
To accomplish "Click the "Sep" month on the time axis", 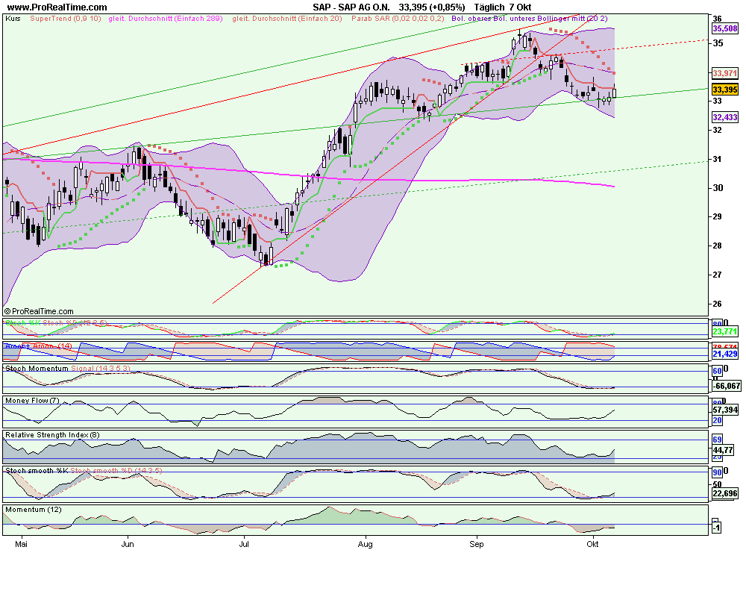I will [476, 544].
